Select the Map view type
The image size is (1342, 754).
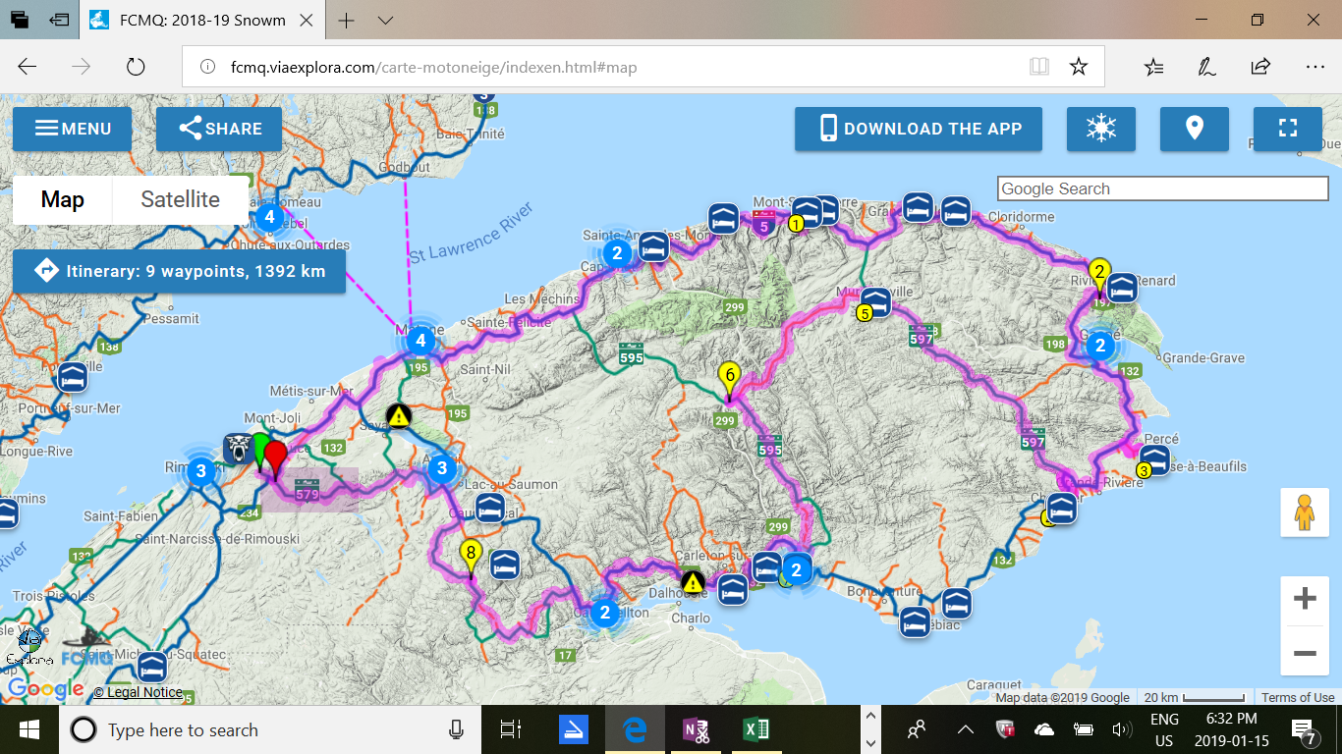[62, 200]
